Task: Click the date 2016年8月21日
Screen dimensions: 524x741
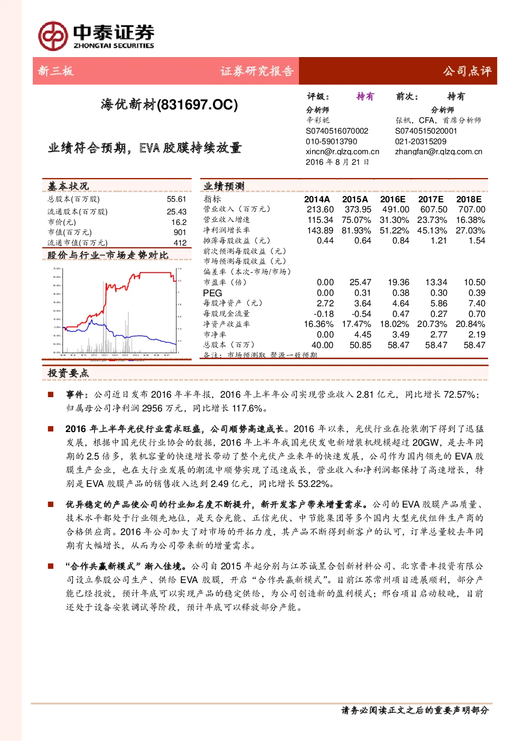Action: (x=337, y=162)
